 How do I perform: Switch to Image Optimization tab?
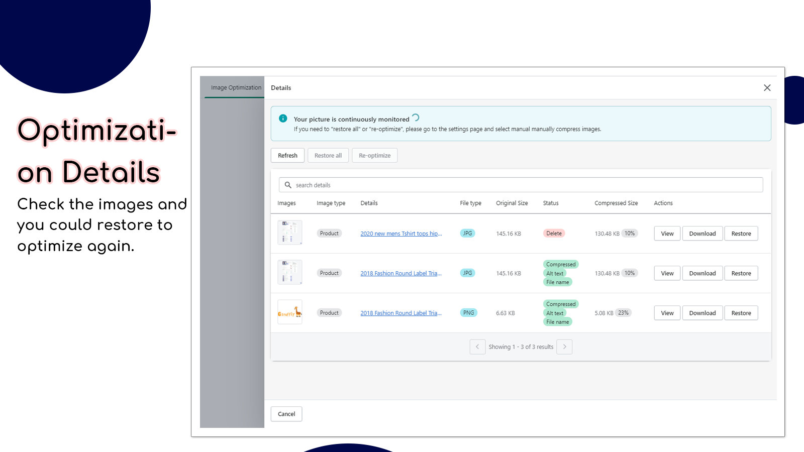point(236,87)
